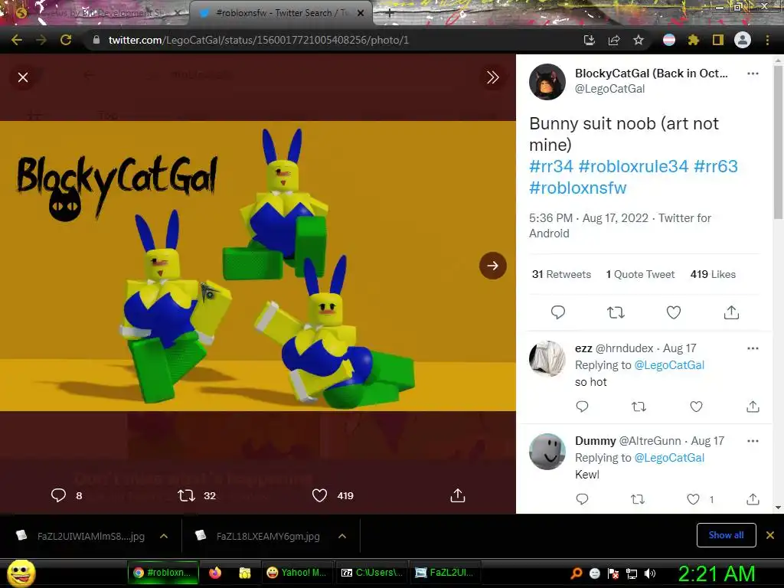Viewport: 784px width, 588px height.
Task: Share the main tweet from sidebar
Action: click(x=731, y=312)
